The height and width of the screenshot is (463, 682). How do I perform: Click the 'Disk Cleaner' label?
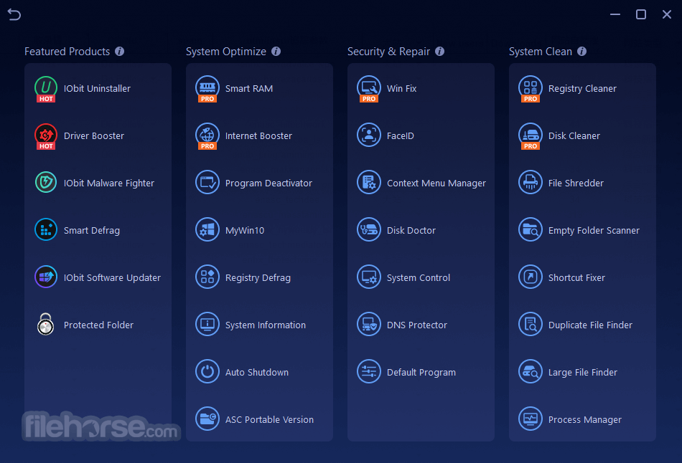point(574,136)
